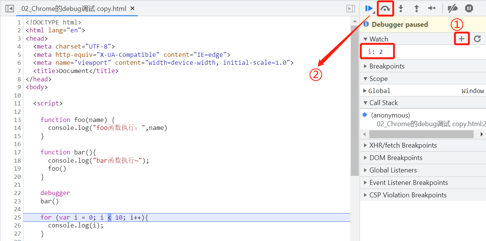Toggle the debugger sidebar panel visibility
Screen dimensions: 486x241
point(350,8)
